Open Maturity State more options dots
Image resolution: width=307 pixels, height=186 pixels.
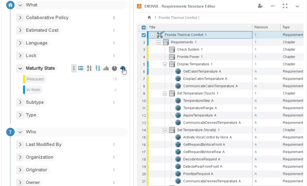pyautogui.click(x=74, y=68)
